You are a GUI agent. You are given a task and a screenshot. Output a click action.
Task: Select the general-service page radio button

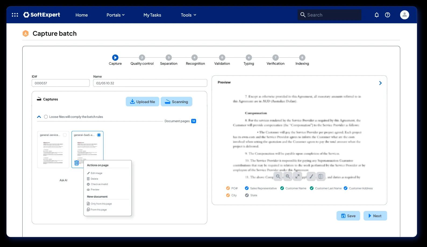tap(65, 135)
